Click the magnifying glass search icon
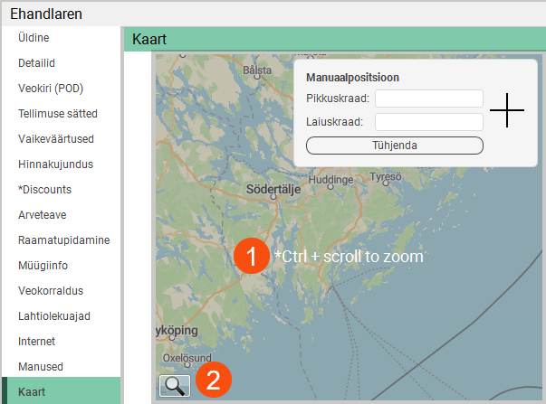The width and height of the screenshot is (546, 404). click(175, 386)
